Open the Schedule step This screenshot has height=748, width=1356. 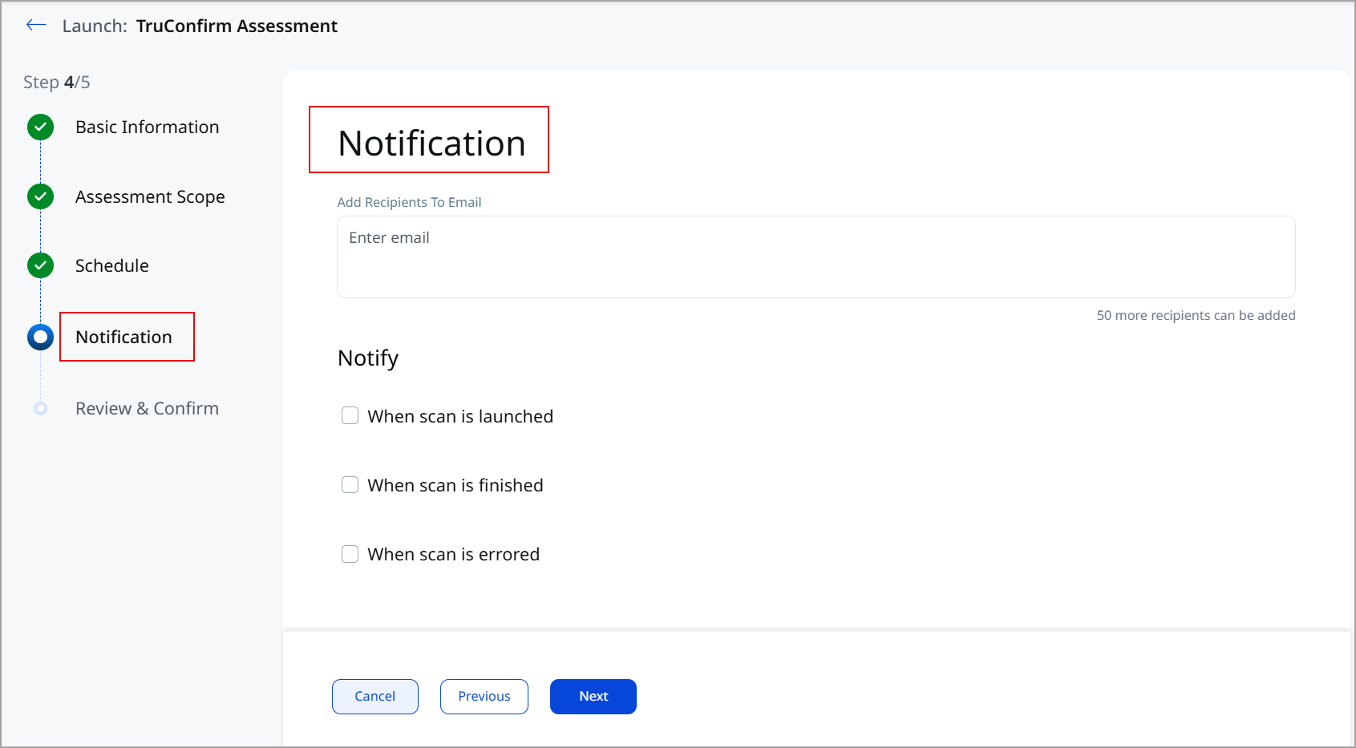click(x=111, y=265)
